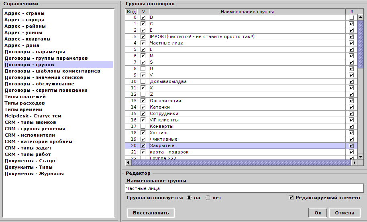Sort by the Наименование группы column header
The height and width of the screenshot is (222, 367).
point(247,12)
